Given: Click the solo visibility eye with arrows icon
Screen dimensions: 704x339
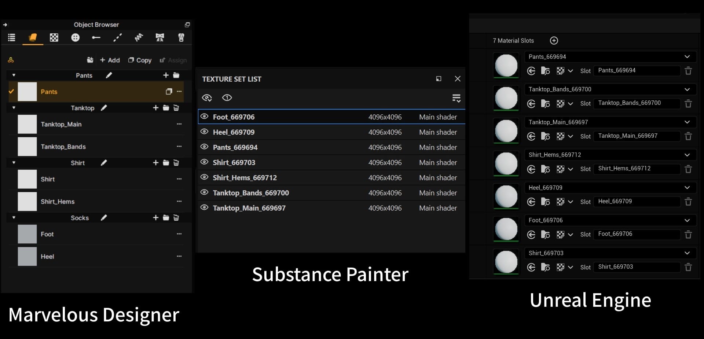Looking at the screenshot, I should pyautogui.click(x=207, y=97).
